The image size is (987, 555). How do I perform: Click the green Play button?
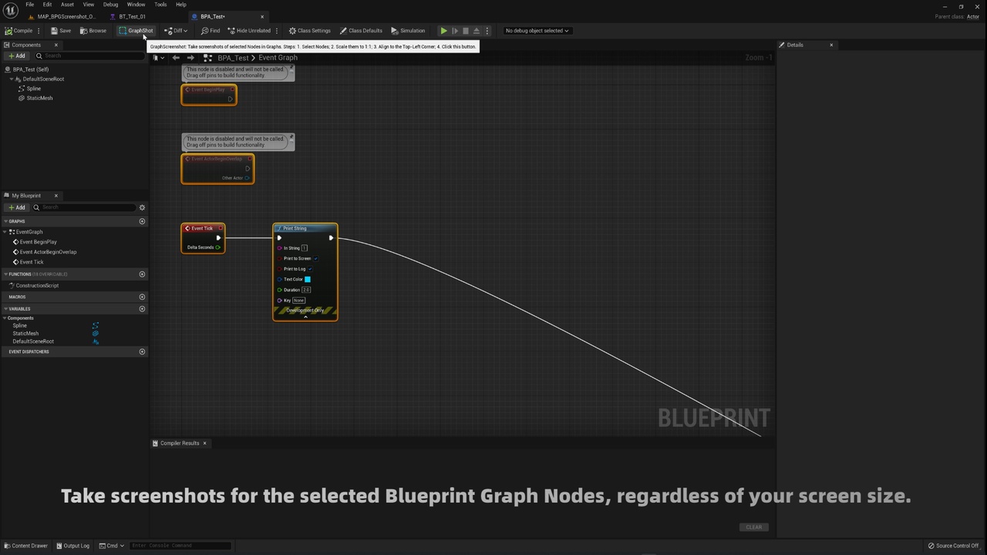click(x=443, y=31)
